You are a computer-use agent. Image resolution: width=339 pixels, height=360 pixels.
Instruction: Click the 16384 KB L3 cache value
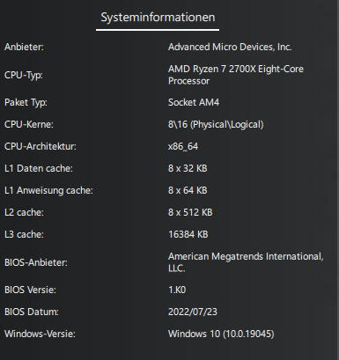coord(188,234)
